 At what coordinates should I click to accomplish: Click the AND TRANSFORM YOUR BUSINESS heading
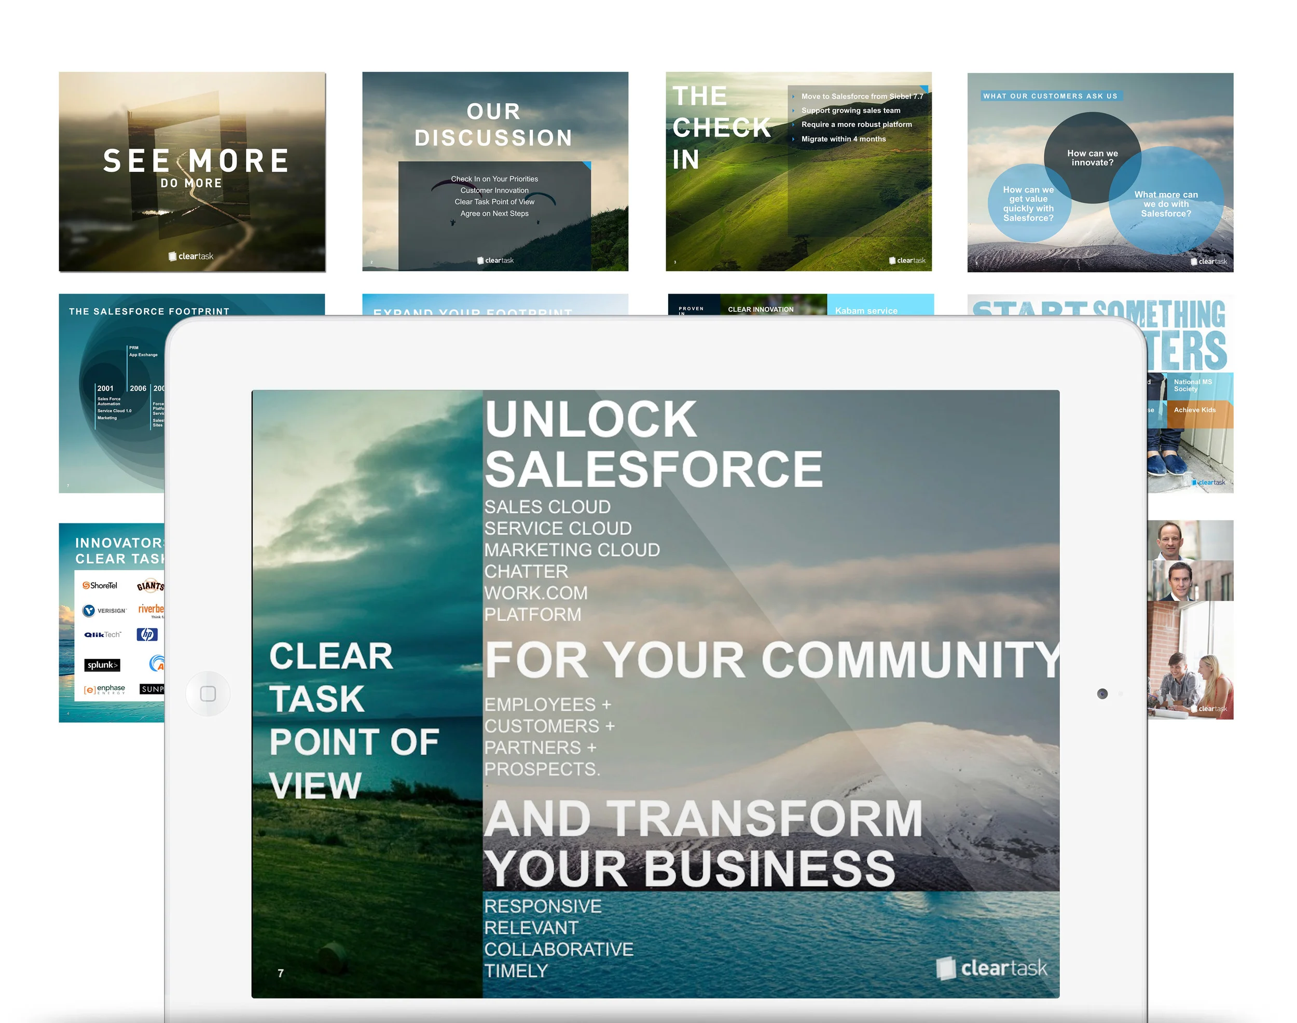(703, 844)
